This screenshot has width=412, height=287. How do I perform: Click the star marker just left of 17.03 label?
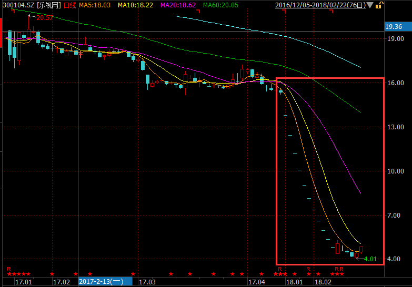point(133,274)
